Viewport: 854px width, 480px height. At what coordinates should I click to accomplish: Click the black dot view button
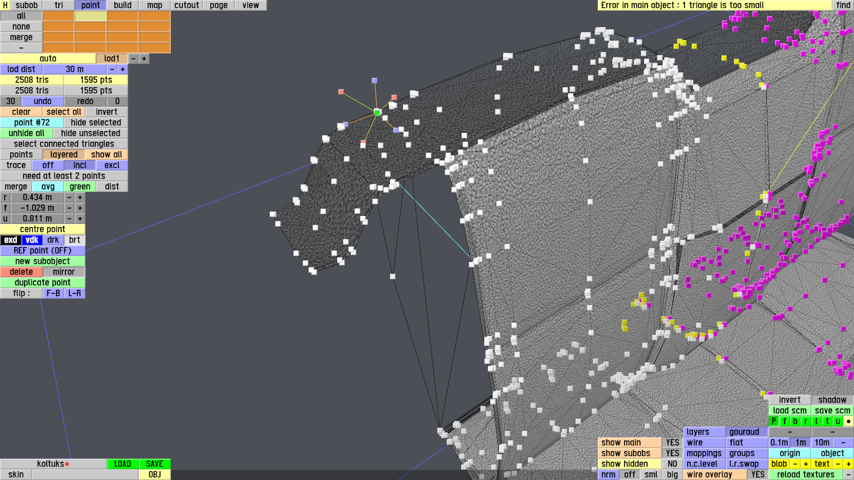coord(848,421)
